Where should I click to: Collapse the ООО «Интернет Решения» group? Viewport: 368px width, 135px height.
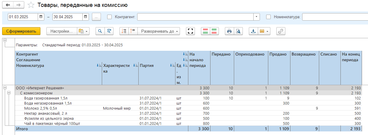(5, 88)
